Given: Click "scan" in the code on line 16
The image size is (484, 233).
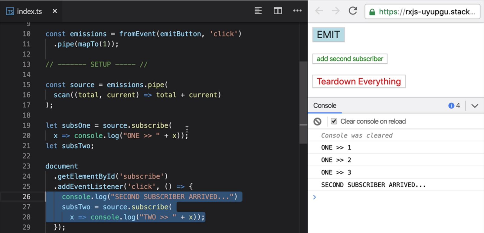Looking at the screenshot, I should (62, 95).
